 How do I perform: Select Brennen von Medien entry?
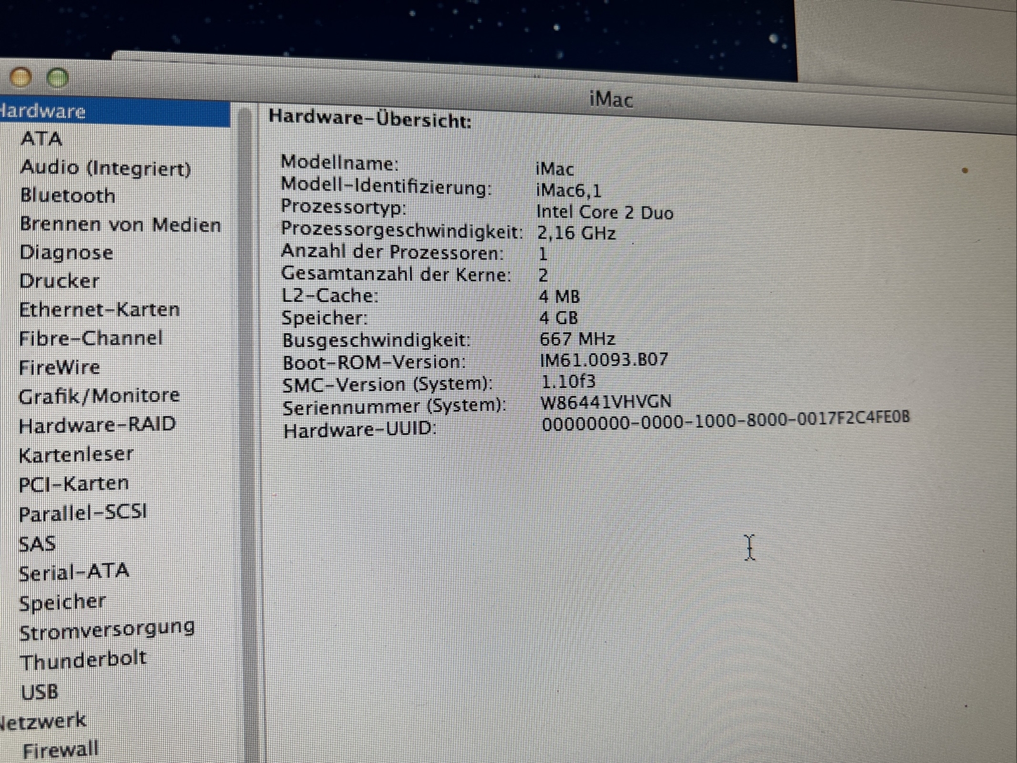[120, 224]
